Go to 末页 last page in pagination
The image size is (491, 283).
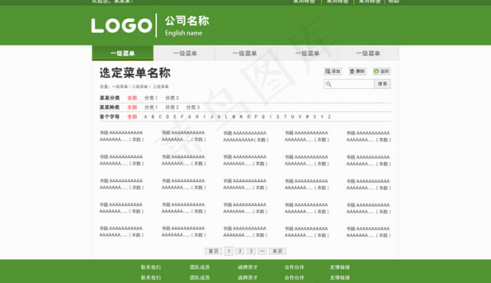(x=277, y=251)
